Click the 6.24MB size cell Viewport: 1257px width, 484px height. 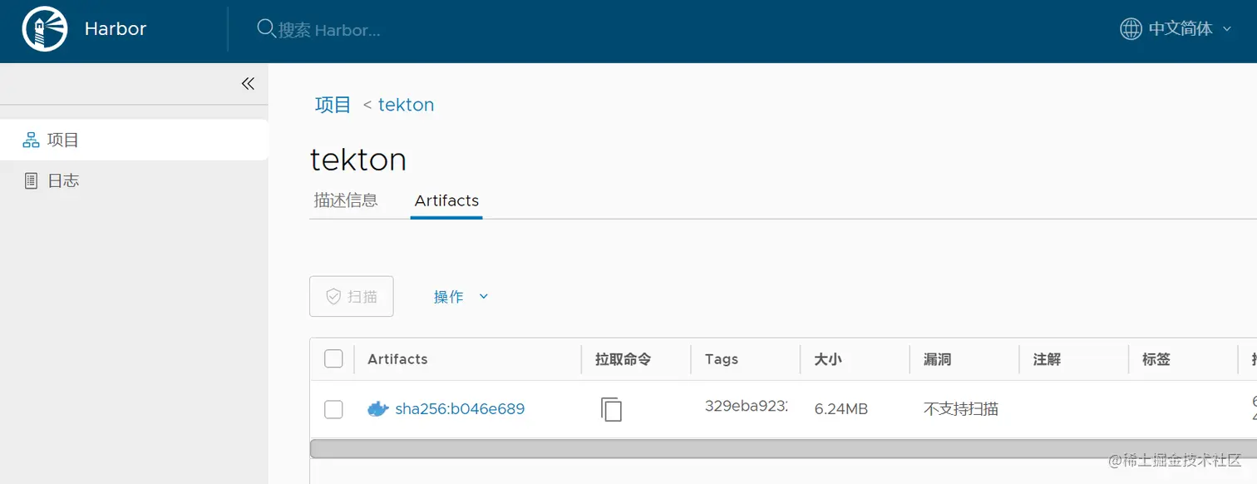[x=841, y=409]
